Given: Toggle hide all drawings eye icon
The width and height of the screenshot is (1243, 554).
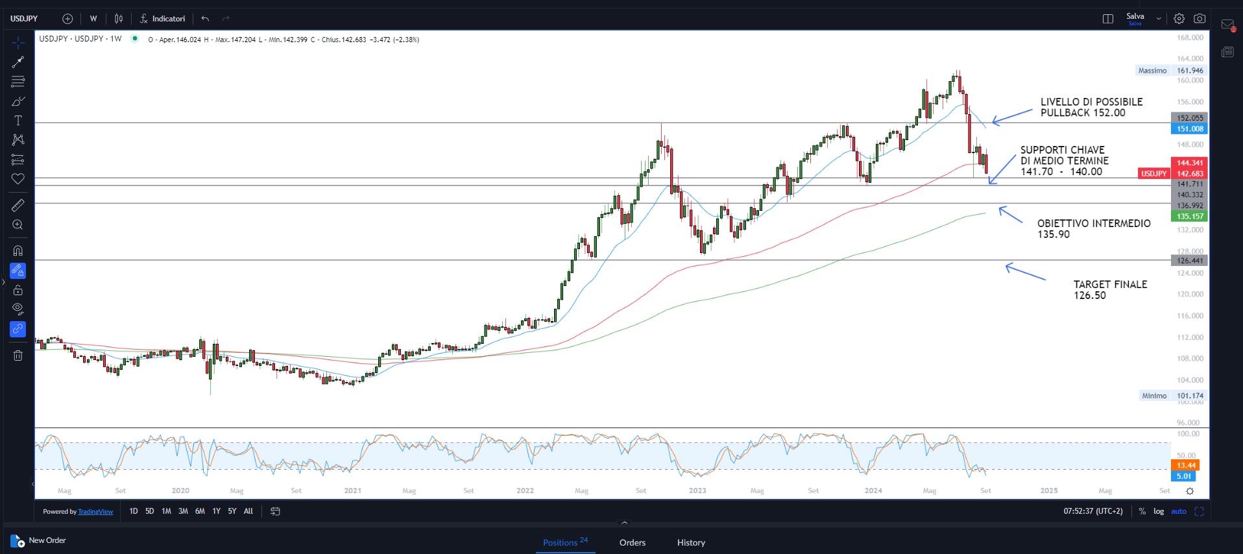Looking at the screenshot, I should coord(18,309).
